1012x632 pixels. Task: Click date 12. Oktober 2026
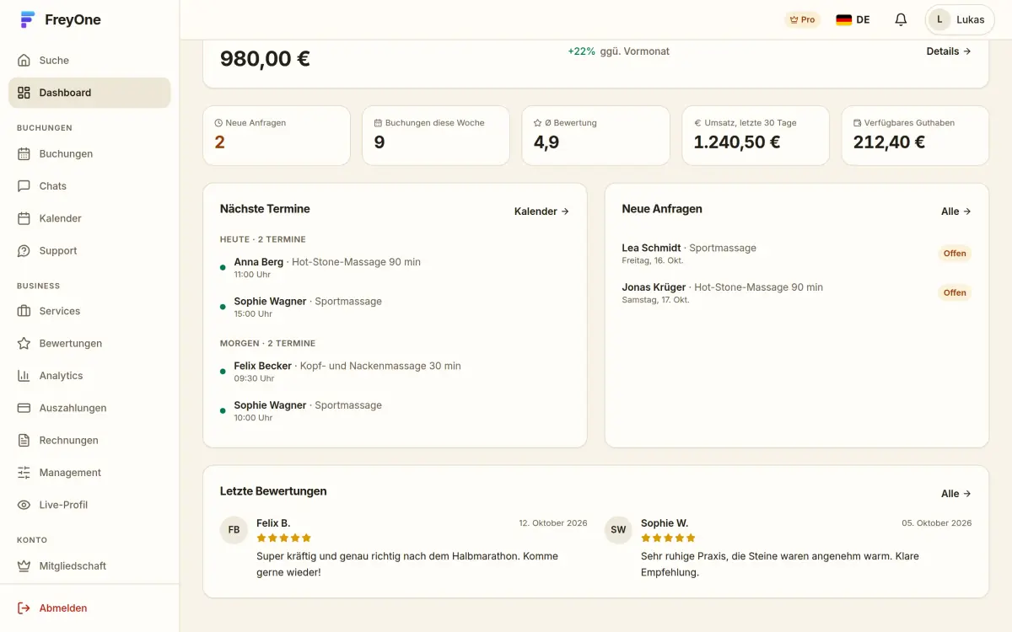[553, 523]
